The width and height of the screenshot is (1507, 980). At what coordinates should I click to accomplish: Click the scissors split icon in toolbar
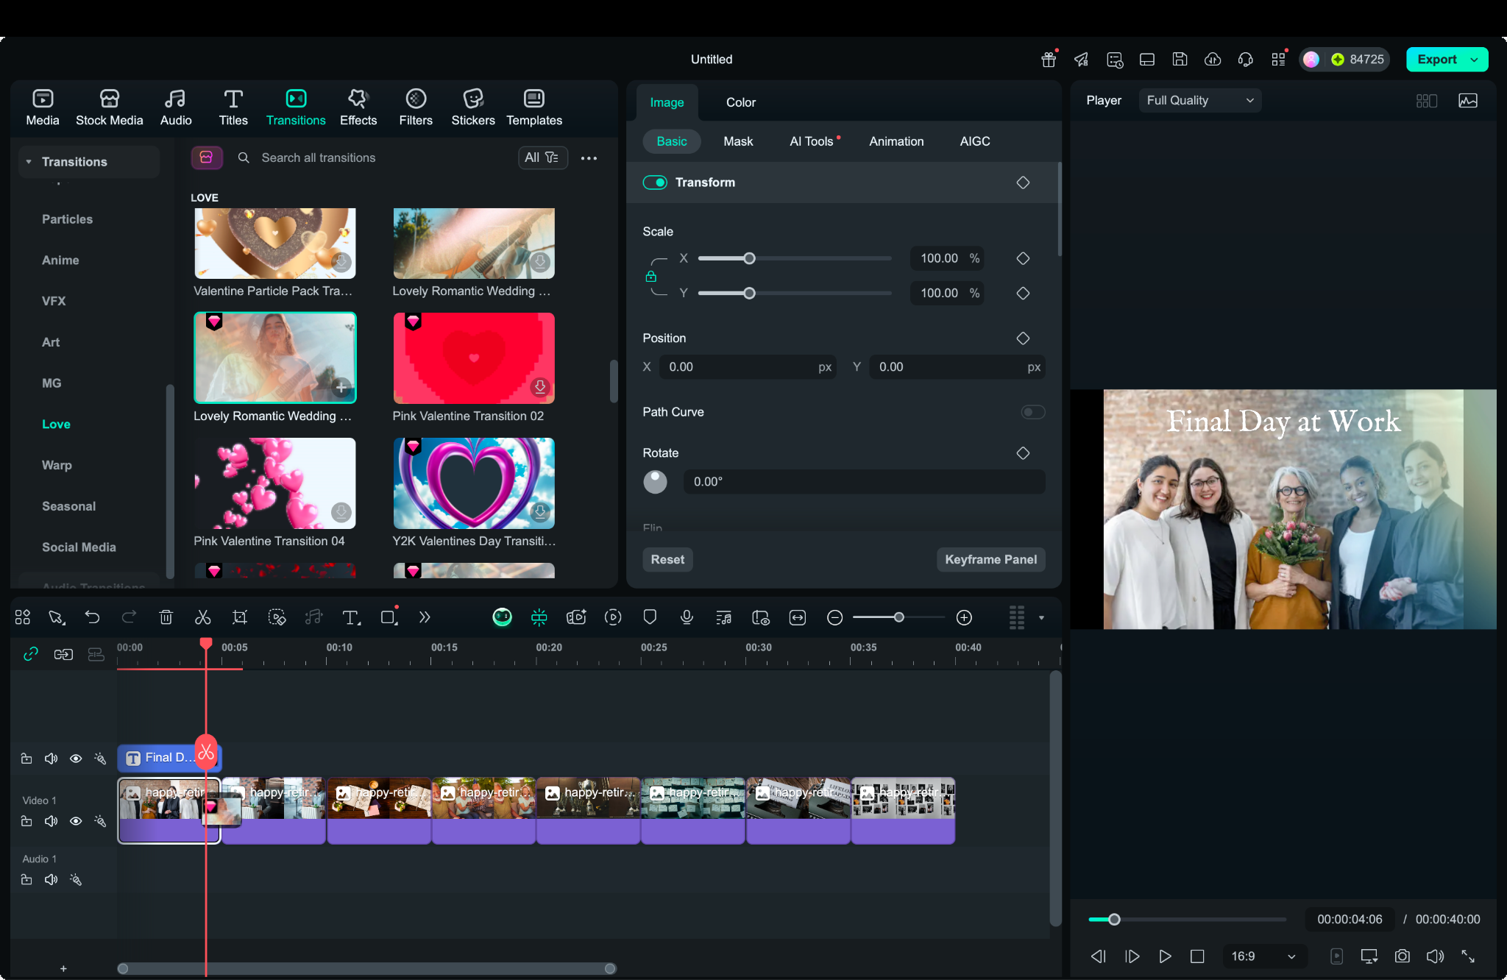pos(203,617)
